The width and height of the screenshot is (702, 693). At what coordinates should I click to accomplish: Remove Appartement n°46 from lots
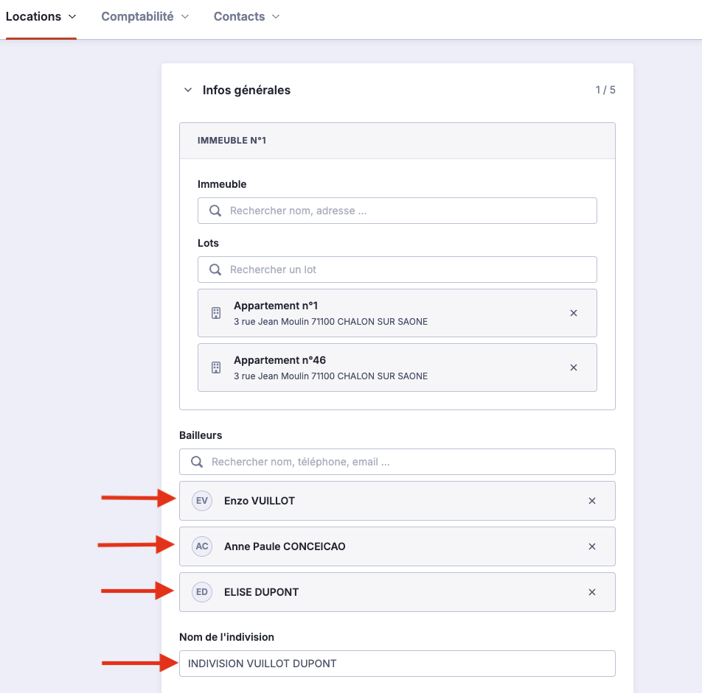pyautogui.click(x=574, y=367)
